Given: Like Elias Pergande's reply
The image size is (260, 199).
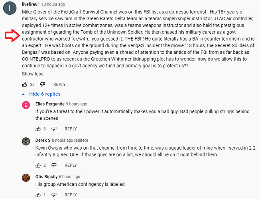Looking at the screenshot, I should coord(38,129).
